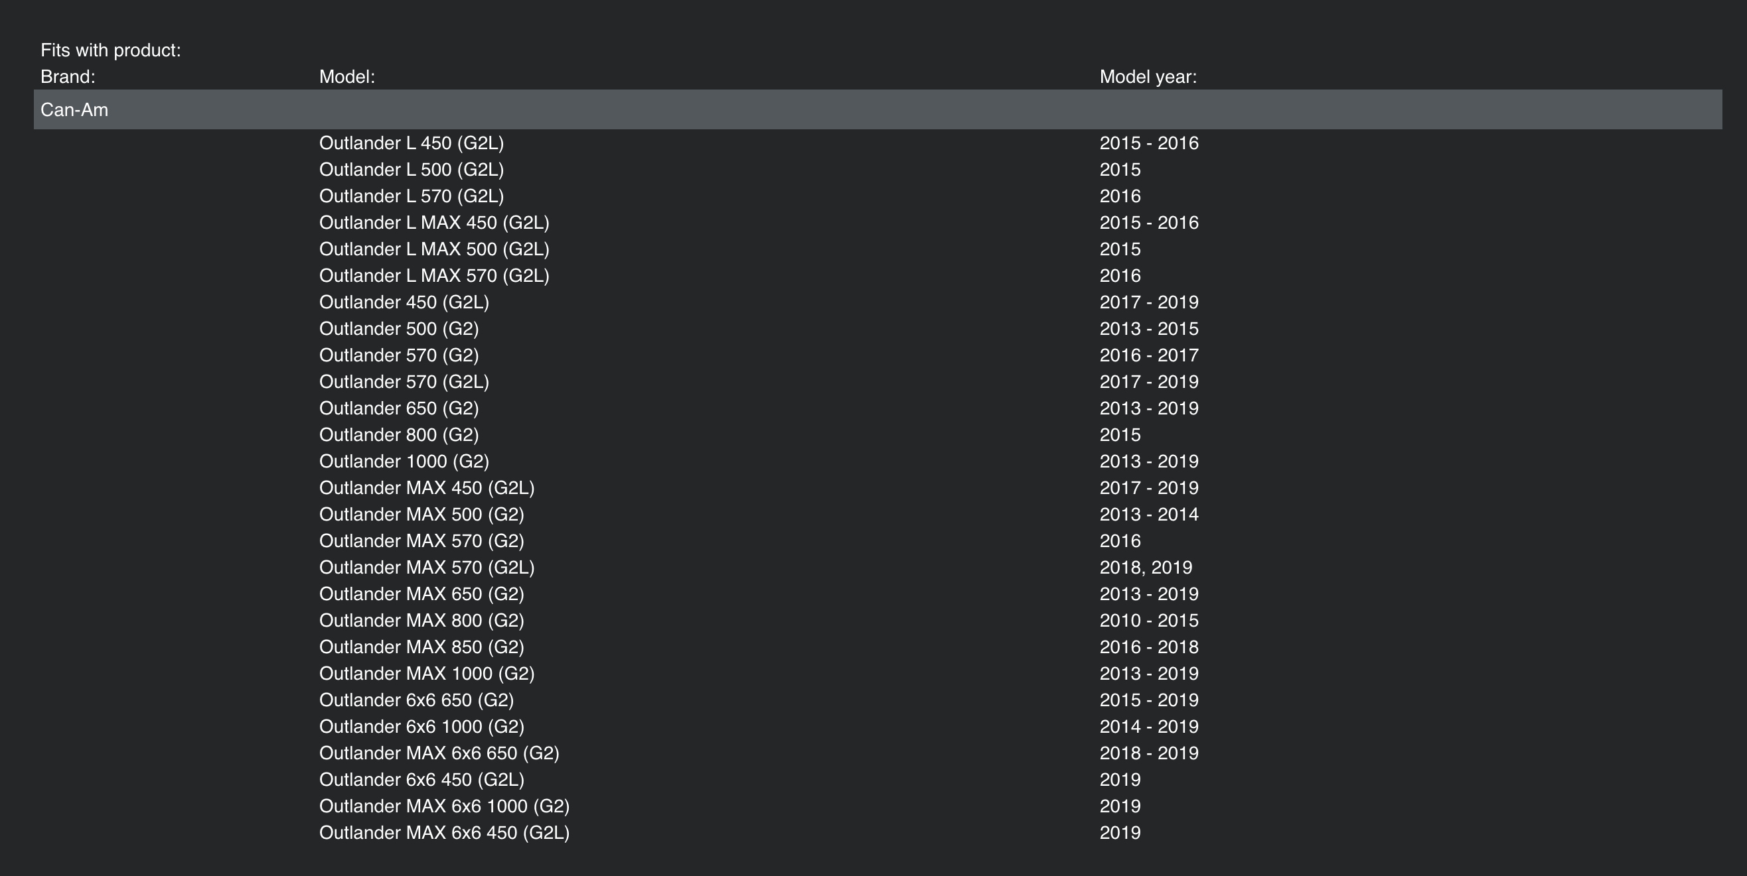Select 'Outlander L MAX 570 (G2L)' model
Viewport: 1747px width, 876px height.
(x=435, y=275)
